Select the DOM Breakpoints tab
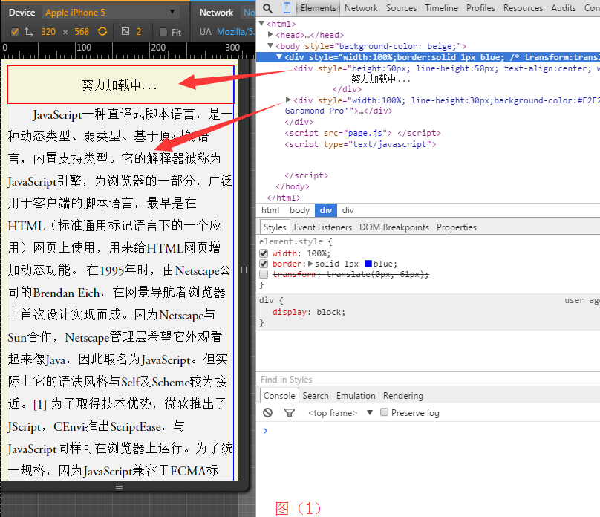 pyautogui.click(x=394, y=227)
